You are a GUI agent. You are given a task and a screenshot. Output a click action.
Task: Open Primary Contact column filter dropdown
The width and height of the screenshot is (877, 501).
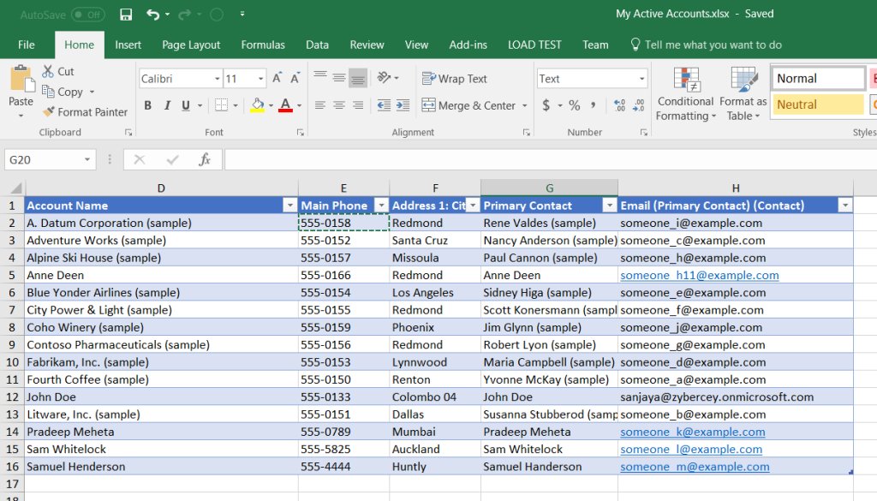coord(610,206)
